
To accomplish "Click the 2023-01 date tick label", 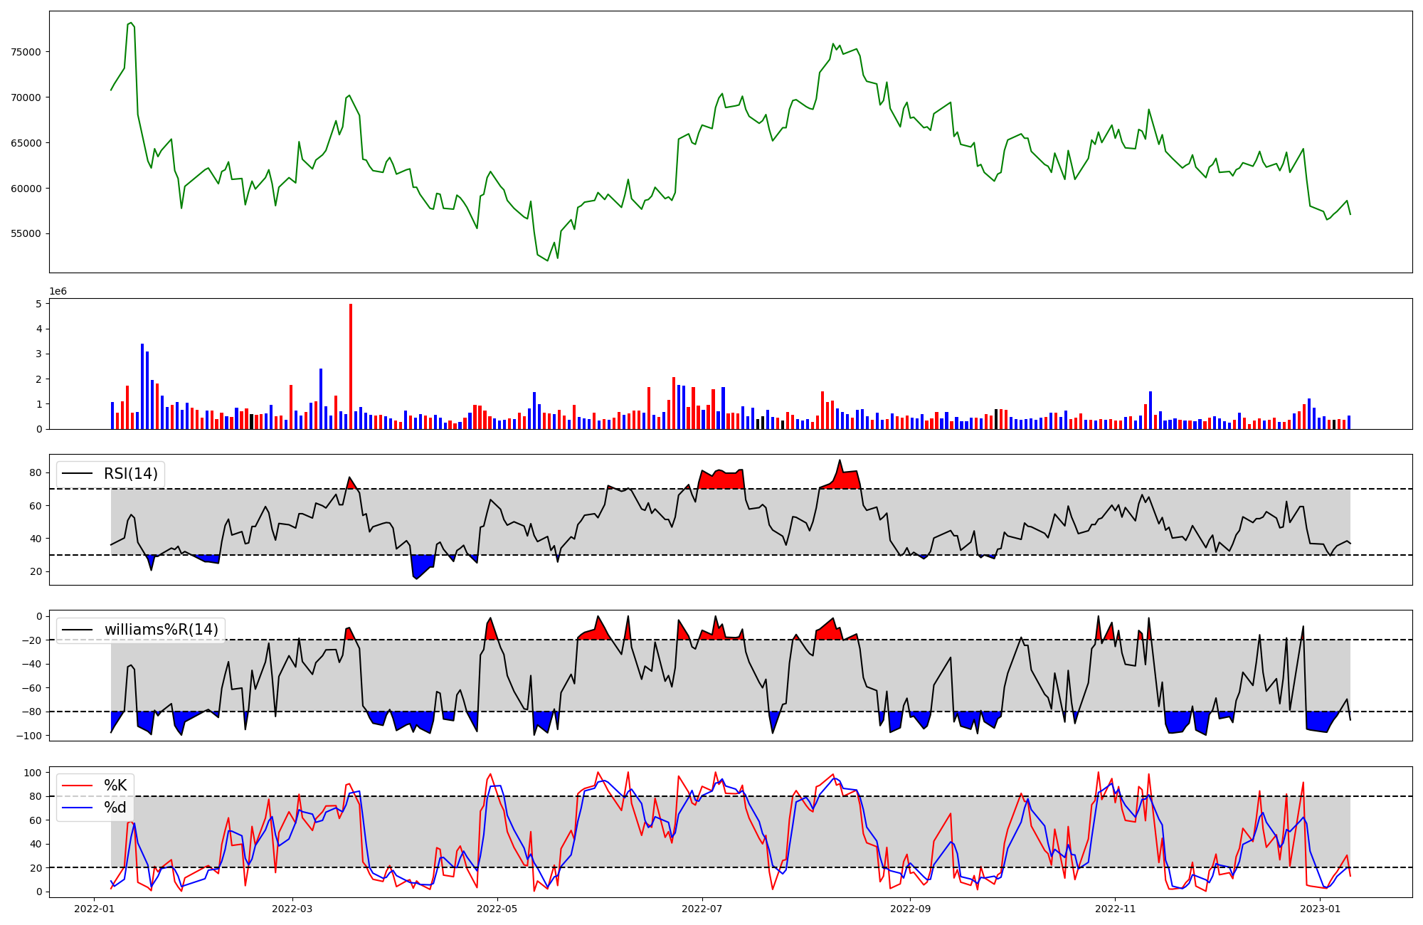I will [1320, 909].
